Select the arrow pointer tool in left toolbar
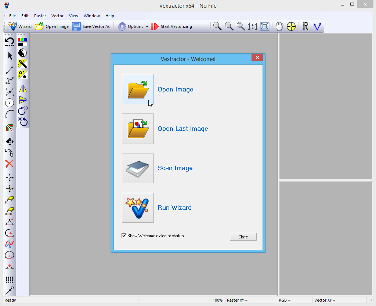 [x=10, y=56]
